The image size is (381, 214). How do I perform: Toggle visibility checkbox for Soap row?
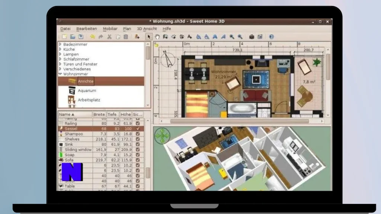point(138,155)
